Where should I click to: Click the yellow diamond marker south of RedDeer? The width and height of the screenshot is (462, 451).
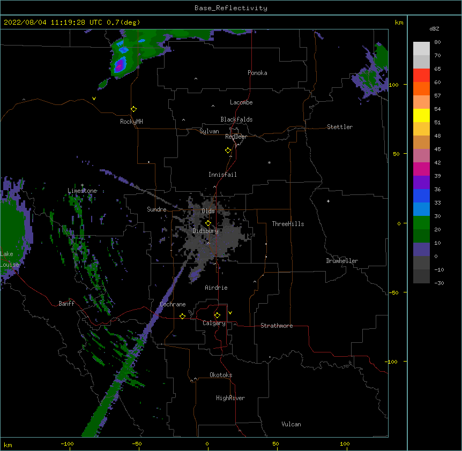(x=228, y=151)
